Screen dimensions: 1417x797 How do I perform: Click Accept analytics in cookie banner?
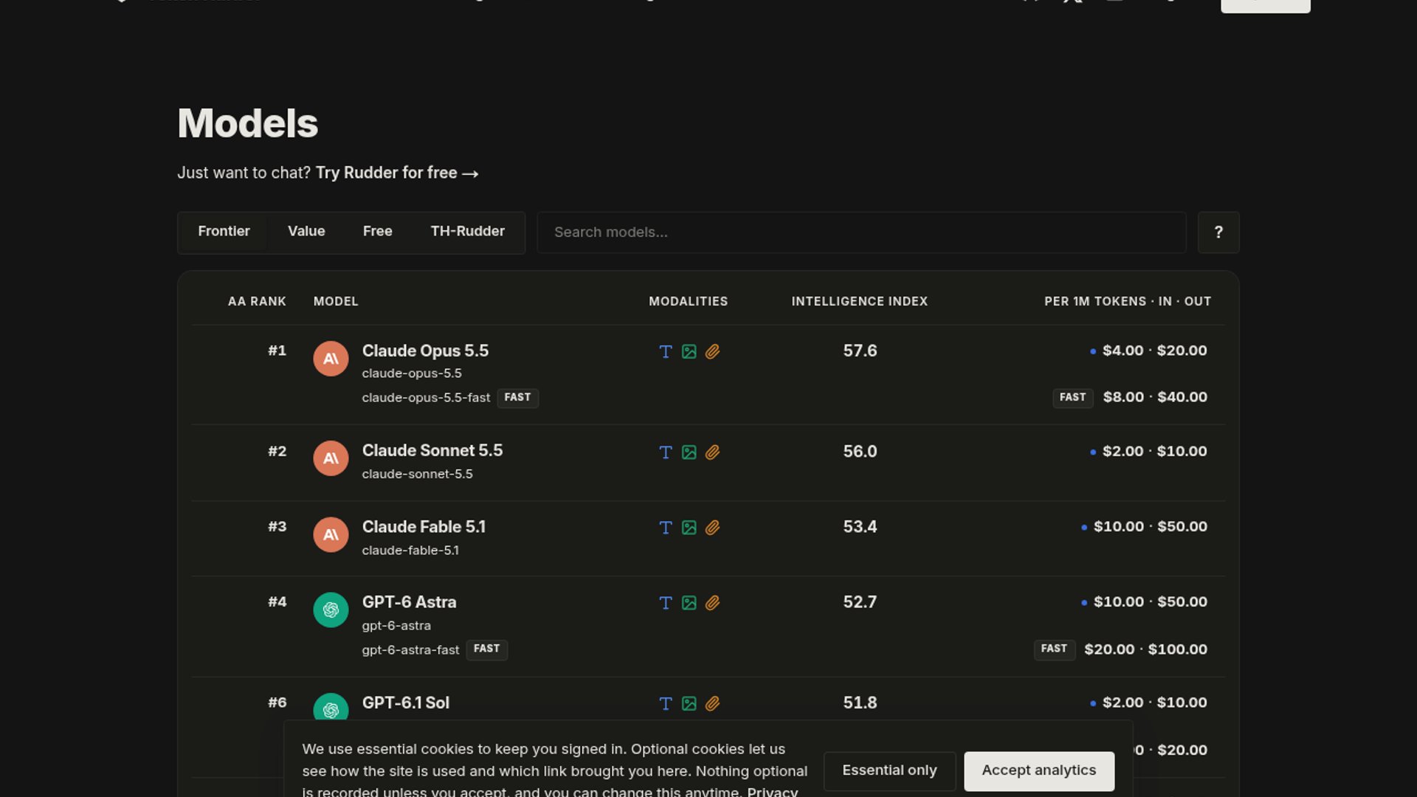pos(1038,771)
